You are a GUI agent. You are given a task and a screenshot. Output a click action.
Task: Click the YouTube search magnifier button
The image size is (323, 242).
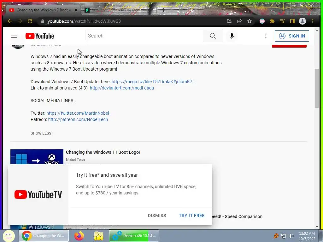pyautogui.click(x=213, y=36)
